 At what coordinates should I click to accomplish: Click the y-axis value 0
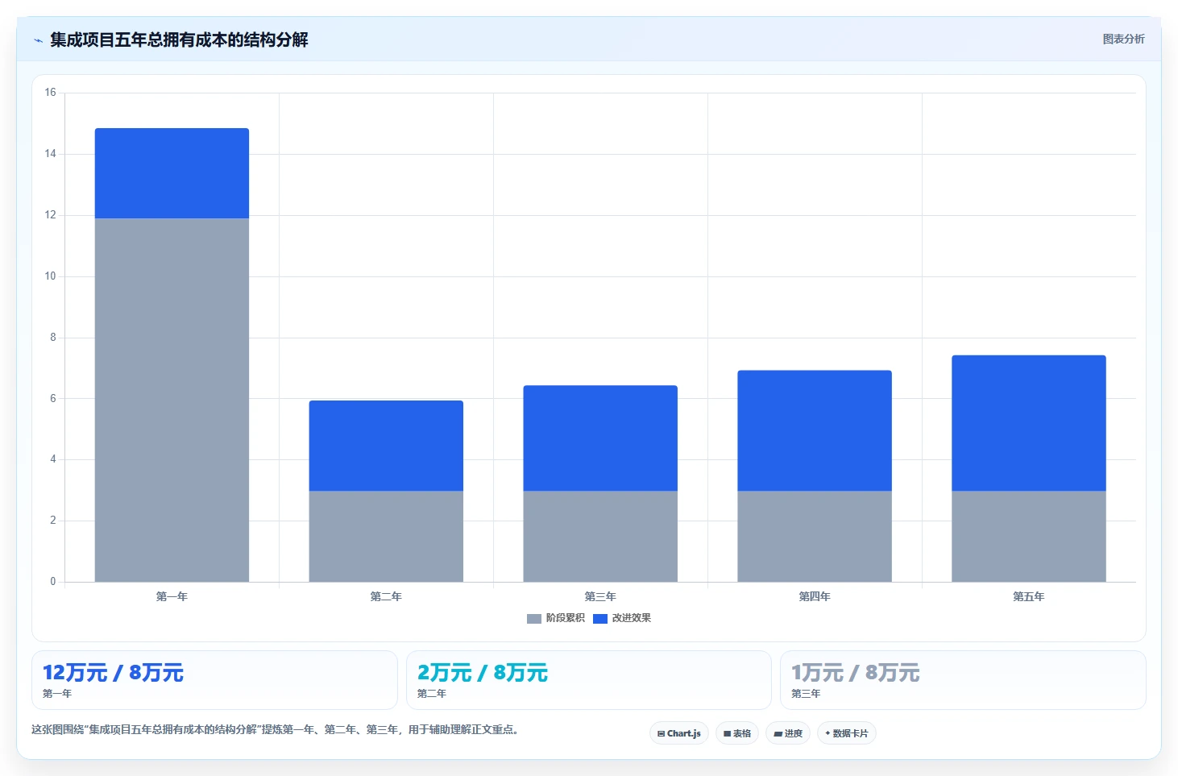click(x=53, y=582)
